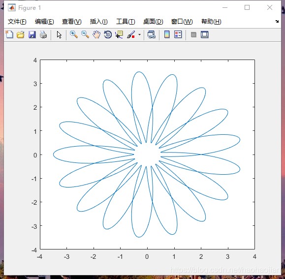Viewport: 285px width, 279px height.
Task: Open a file with the folder icon
Action: [21, 34]
